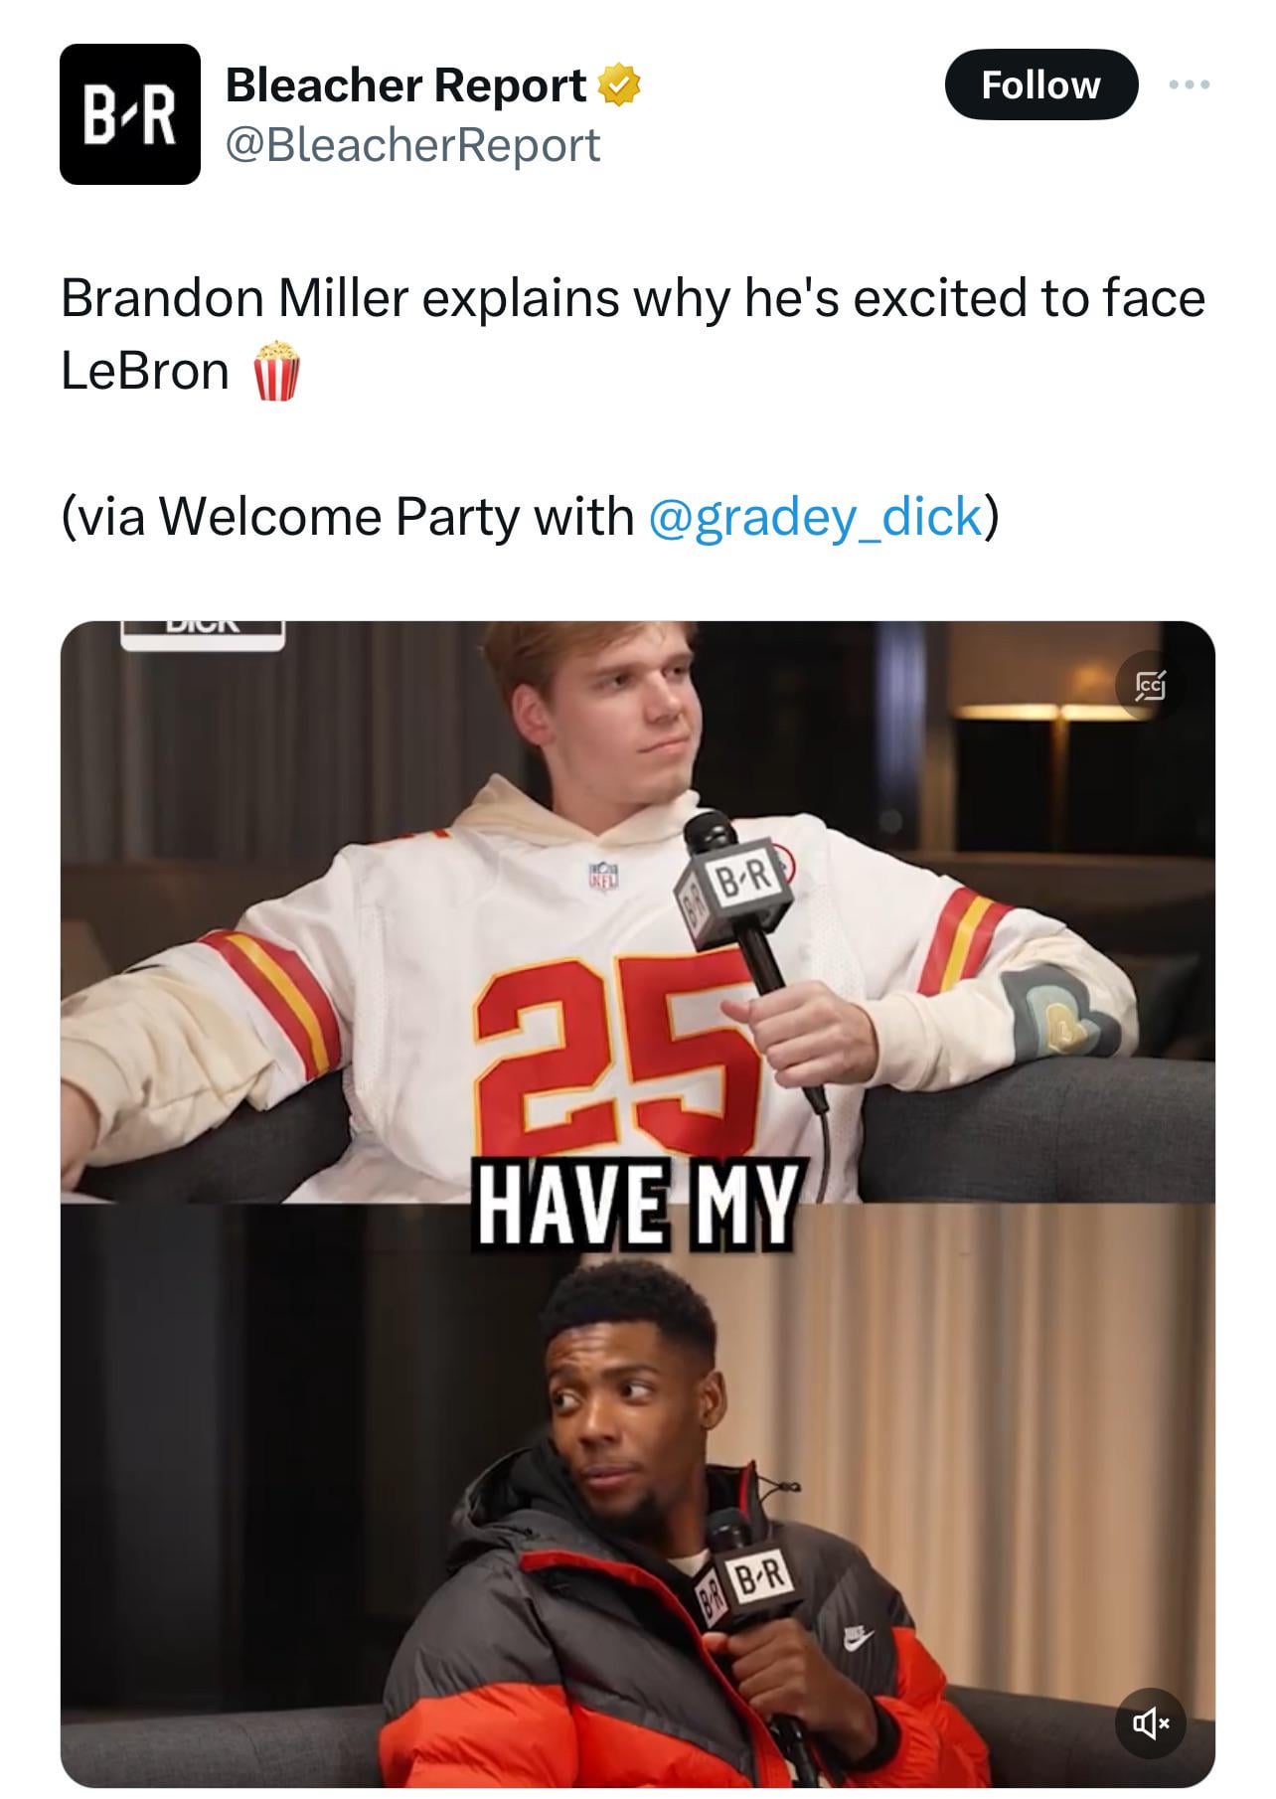The height and width of the screenshot is (1799, 1276).
Task: Click the gold verified badge
Action: [618, 86]
